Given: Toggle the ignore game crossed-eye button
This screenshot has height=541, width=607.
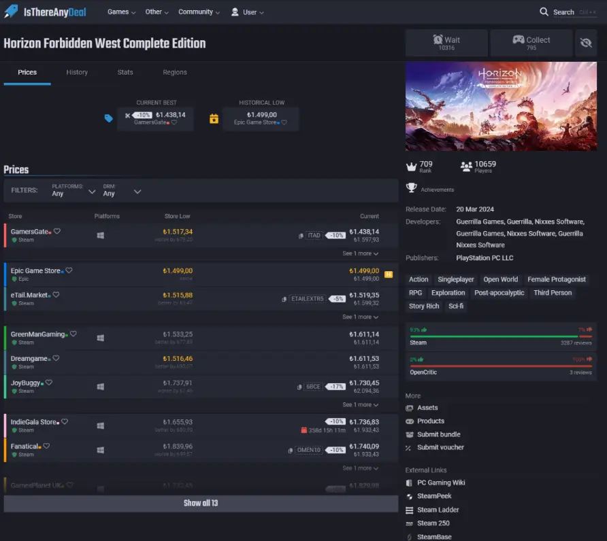Looking at the screenshot, I should pos(586,43).
